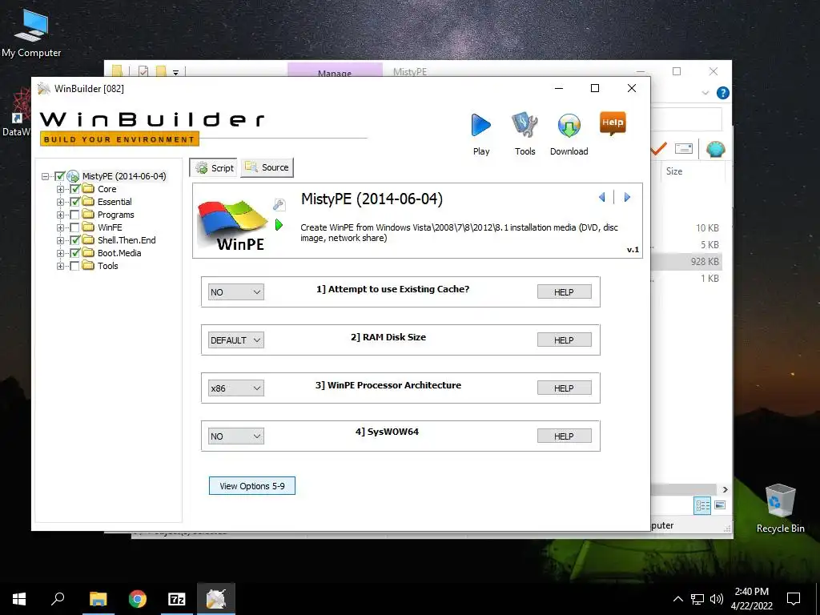820x615 pixels.
Task: Open taskbar search magnifier
Action: [x=58, y=599]
